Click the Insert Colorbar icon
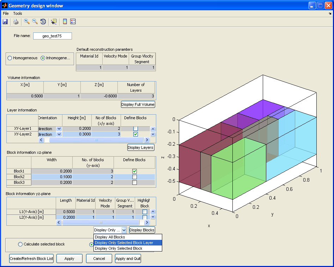 (65, 22)
